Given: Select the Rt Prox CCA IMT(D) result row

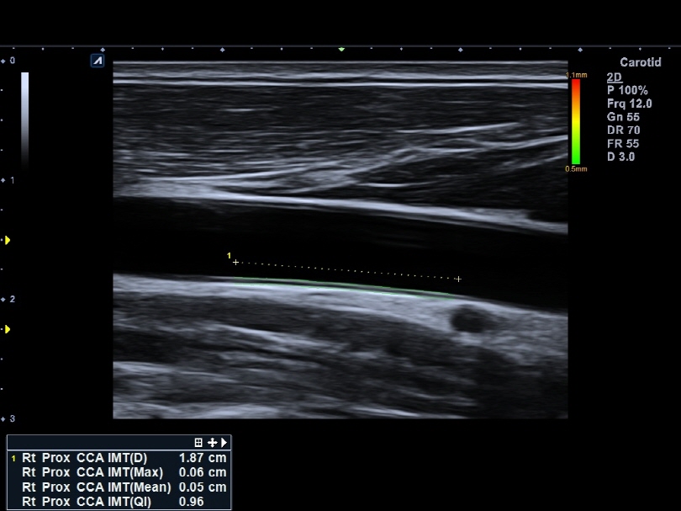Looking at the screenshot, I should tap(118, 457).
